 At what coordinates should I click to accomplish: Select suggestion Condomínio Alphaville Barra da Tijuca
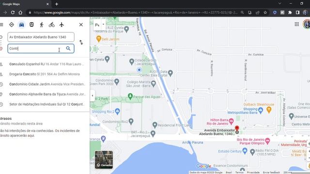45,94
